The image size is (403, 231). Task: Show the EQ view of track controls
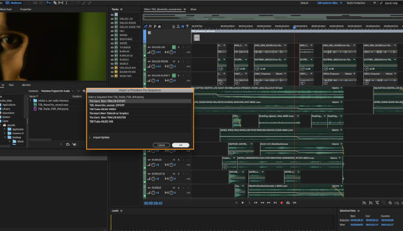tap(159, 26)
